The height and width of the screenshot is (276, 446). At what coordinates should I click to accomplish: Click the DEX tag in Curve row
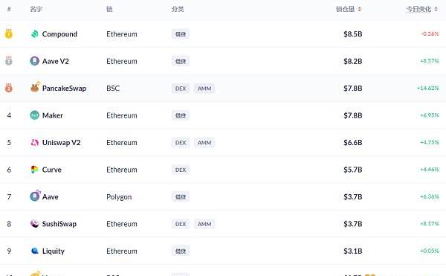pos(181,170)
